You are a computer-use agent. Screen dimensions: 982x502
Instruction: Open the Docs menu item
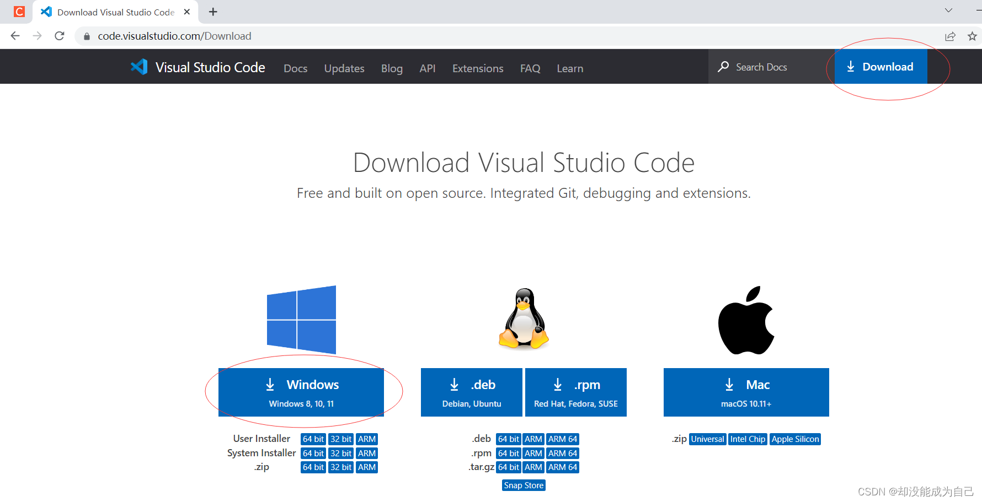tap(295, 68)
